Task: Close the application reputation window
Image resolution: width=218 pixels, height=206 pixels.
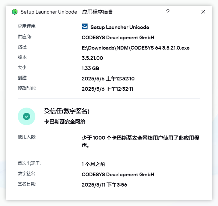Action: 203,12
